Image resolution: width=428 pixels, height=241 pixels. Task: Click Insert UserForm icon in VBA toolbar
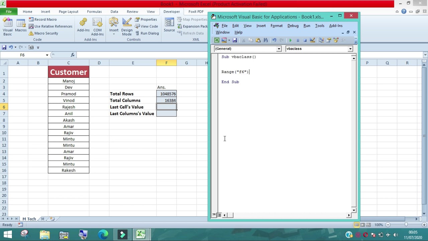pyautogui.click(x=224, y=41)
